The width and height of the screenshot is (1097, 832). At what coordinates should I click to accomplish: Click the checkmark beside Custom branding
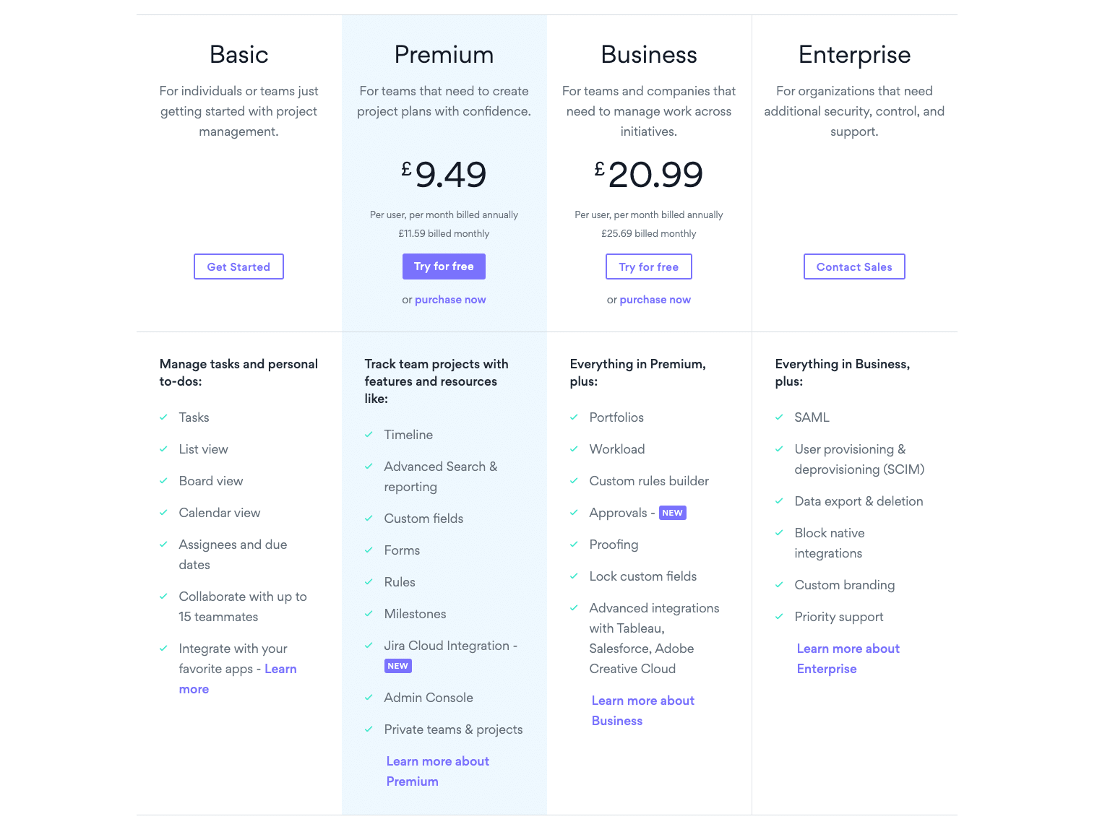tap(780, 585)
